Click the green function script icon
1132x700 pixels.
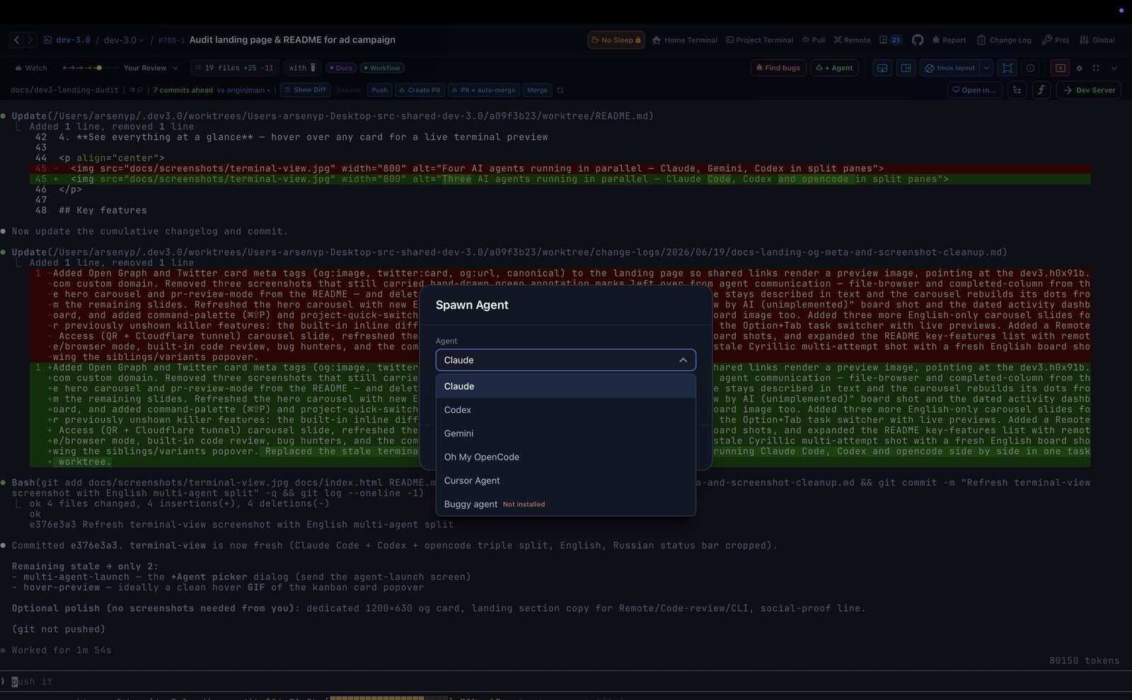click(x=1041, y=90)
